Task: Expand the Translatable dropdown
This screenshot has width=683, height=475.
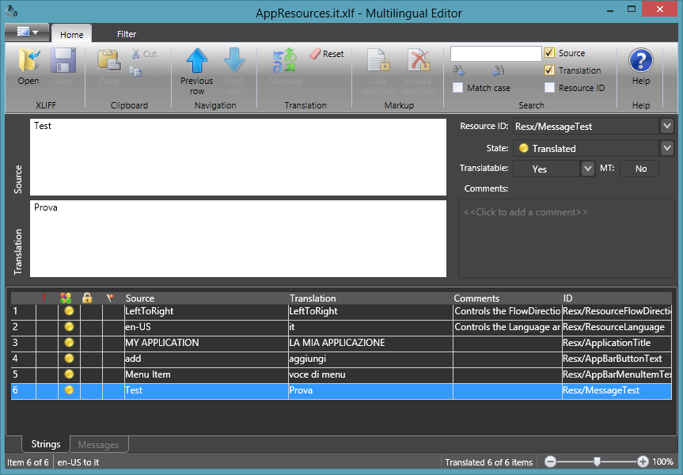Action: pyautogui.click(x=586, y=168)
